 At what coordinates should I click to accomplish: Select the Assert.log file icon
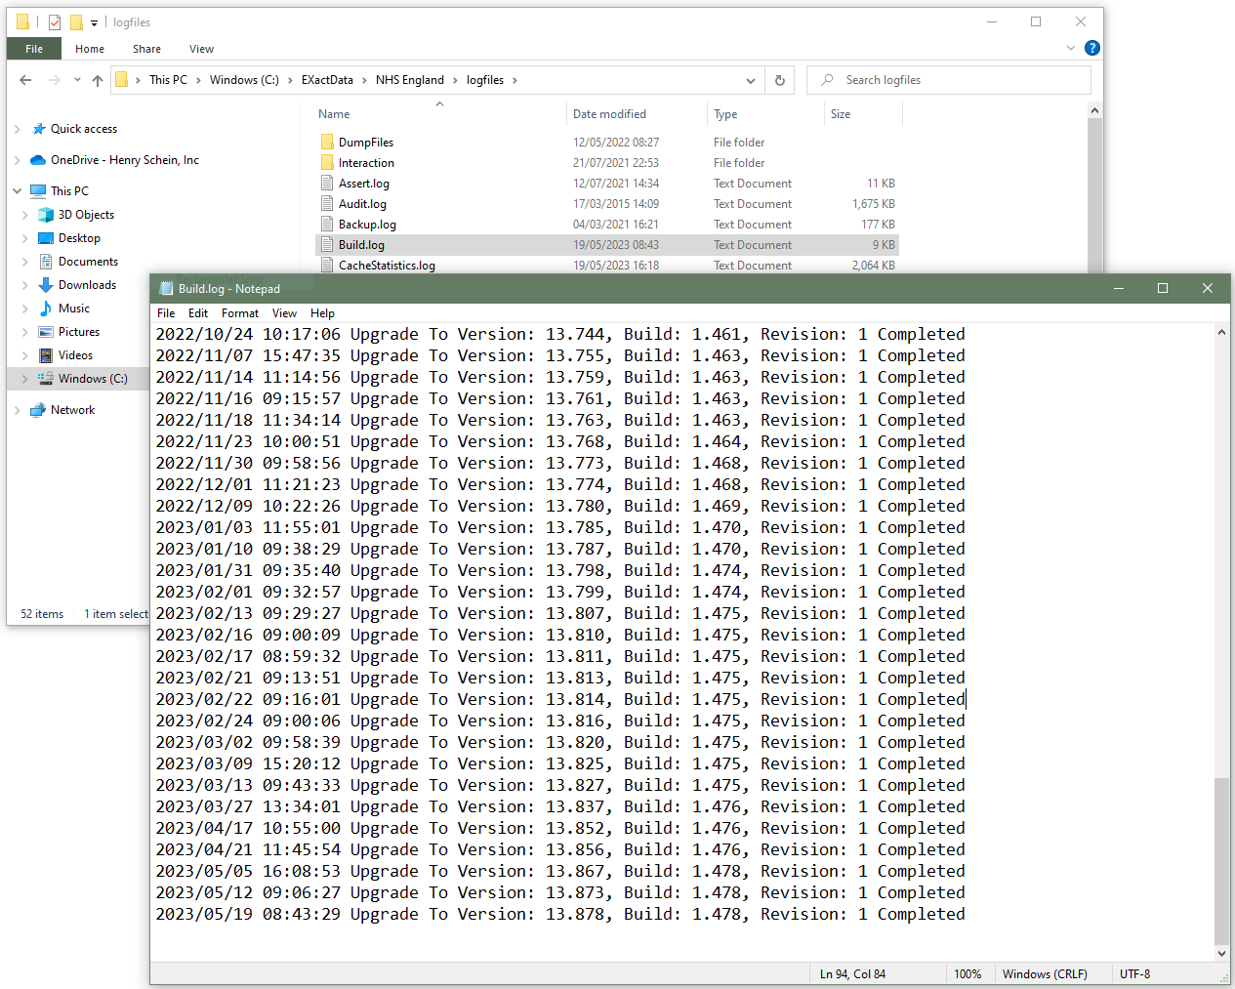tap(327, 184)
